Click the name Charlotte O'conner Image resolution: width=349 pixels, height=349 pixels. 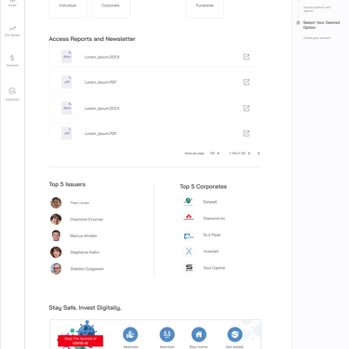(87, 220)
